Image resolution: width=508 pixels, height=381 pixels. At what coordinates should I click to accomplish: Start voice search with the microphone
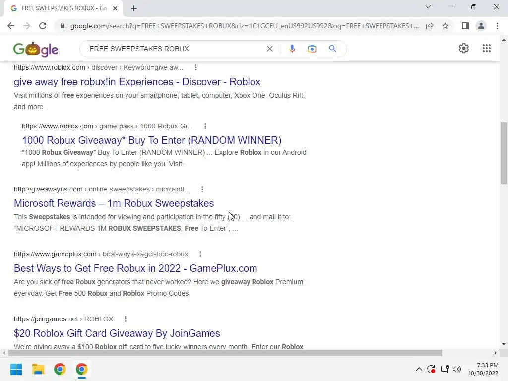(292, 49)
